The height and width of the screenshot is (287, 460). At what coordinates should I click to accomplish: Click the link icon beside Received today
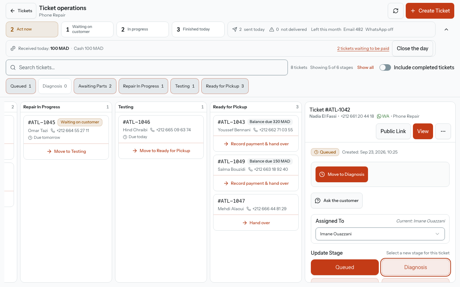pos(13,48)
